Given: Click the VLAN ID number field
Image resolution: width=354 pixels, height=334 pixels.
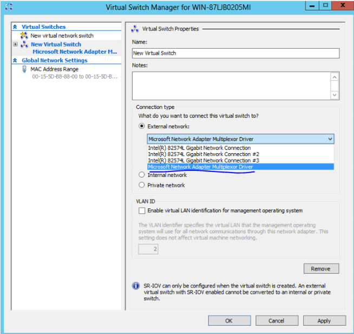Looking at the screenshot, I should [148, 249].
